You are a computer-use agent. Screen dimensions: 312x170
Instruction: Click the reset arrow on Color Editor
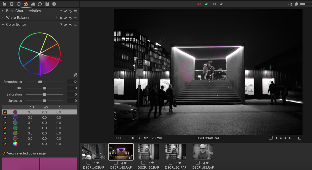pyautogui.click(x=70, y=25)
